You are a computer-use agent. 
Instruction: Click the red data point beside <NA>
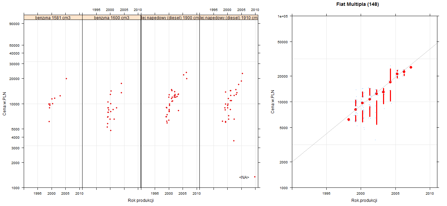pos(255,177)
